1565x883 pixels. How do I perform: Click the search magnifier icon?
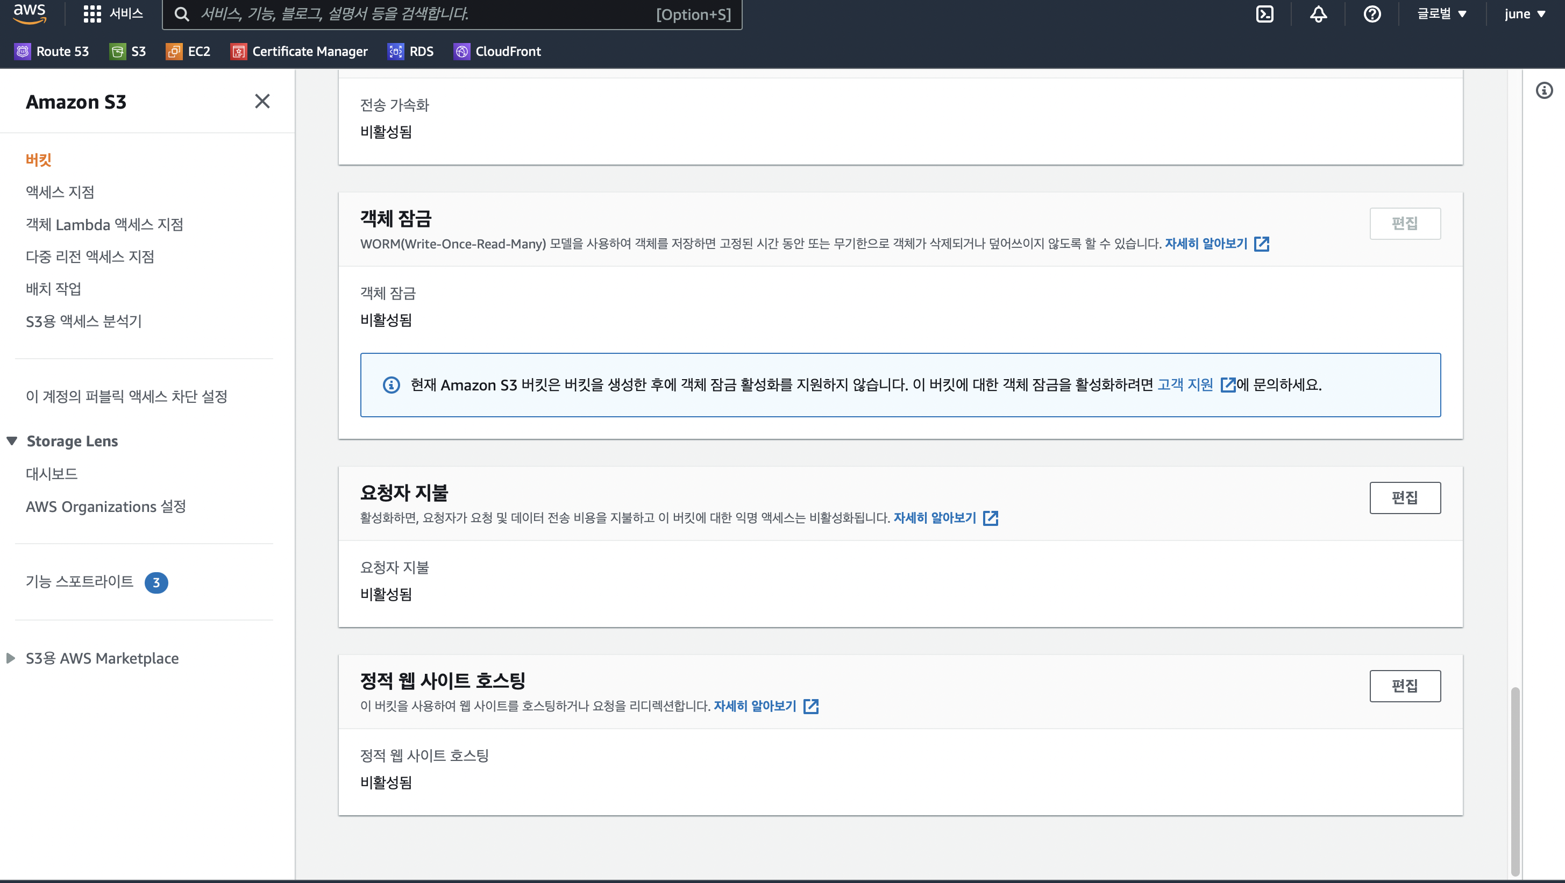pyautogui.click(x=182, y=14)
